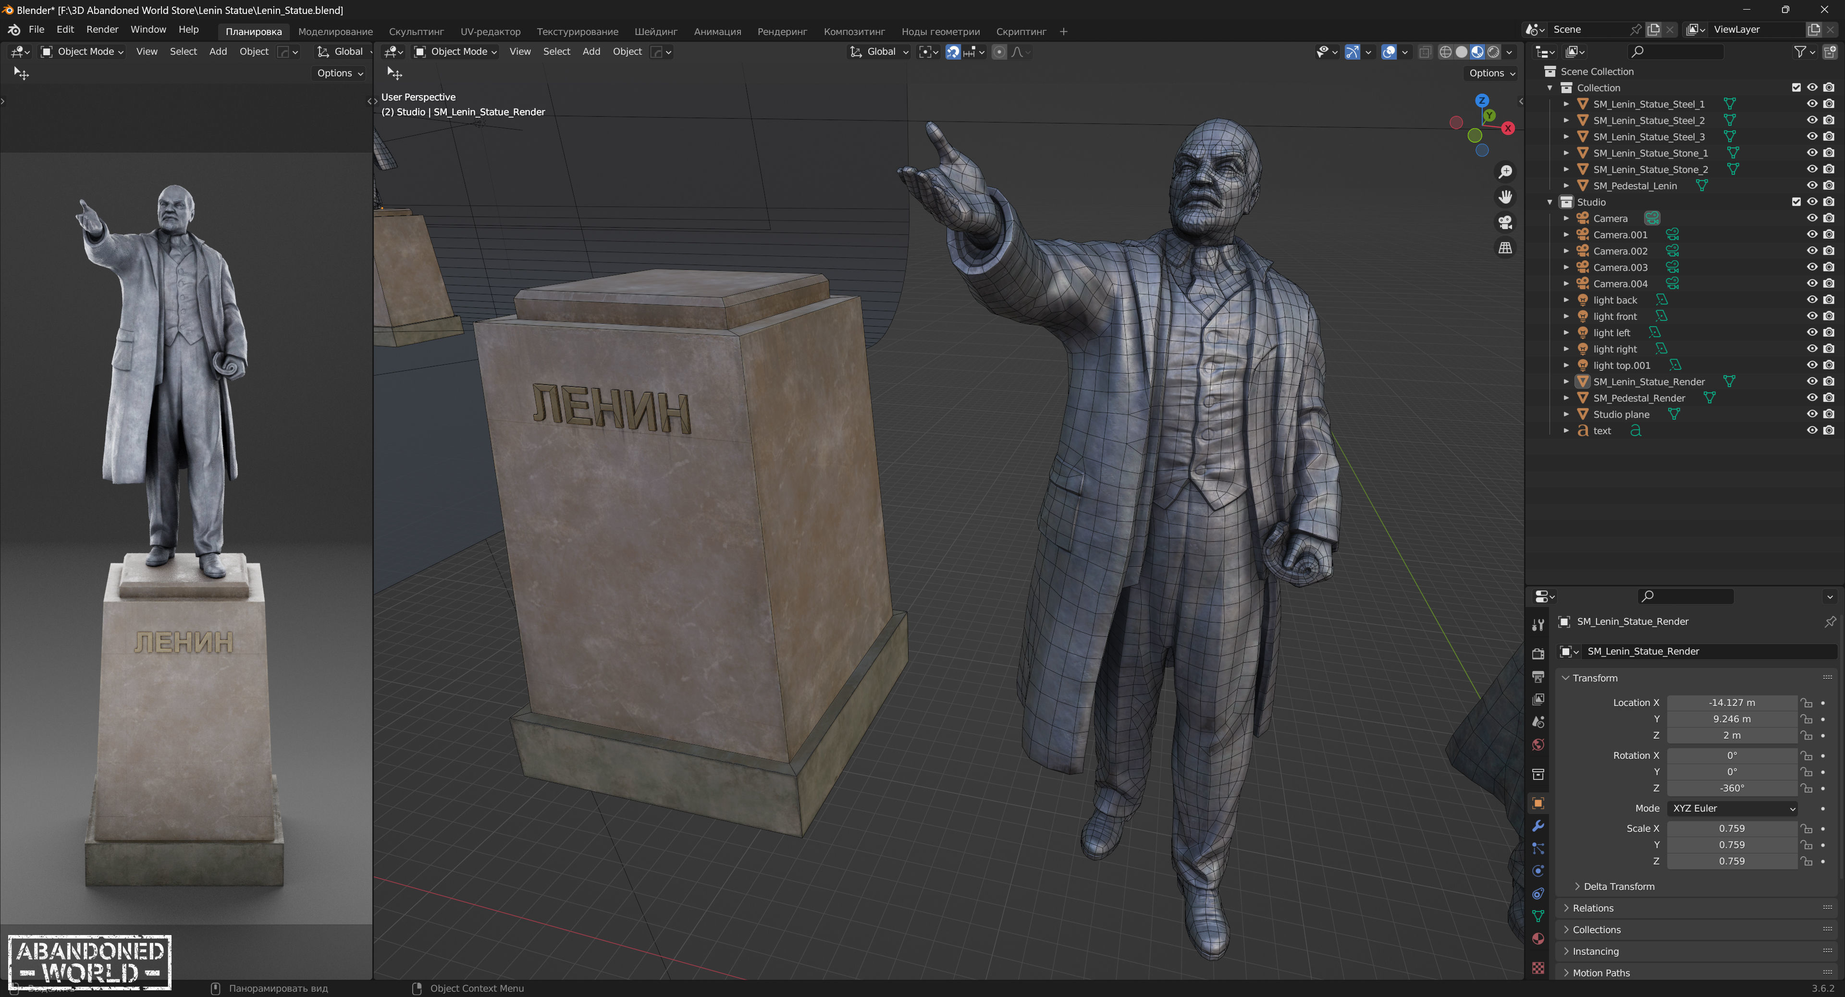Viewport: 1845px width, 997px height.
Task: Edit the Location Y value field
Action: click(1731, 718)
